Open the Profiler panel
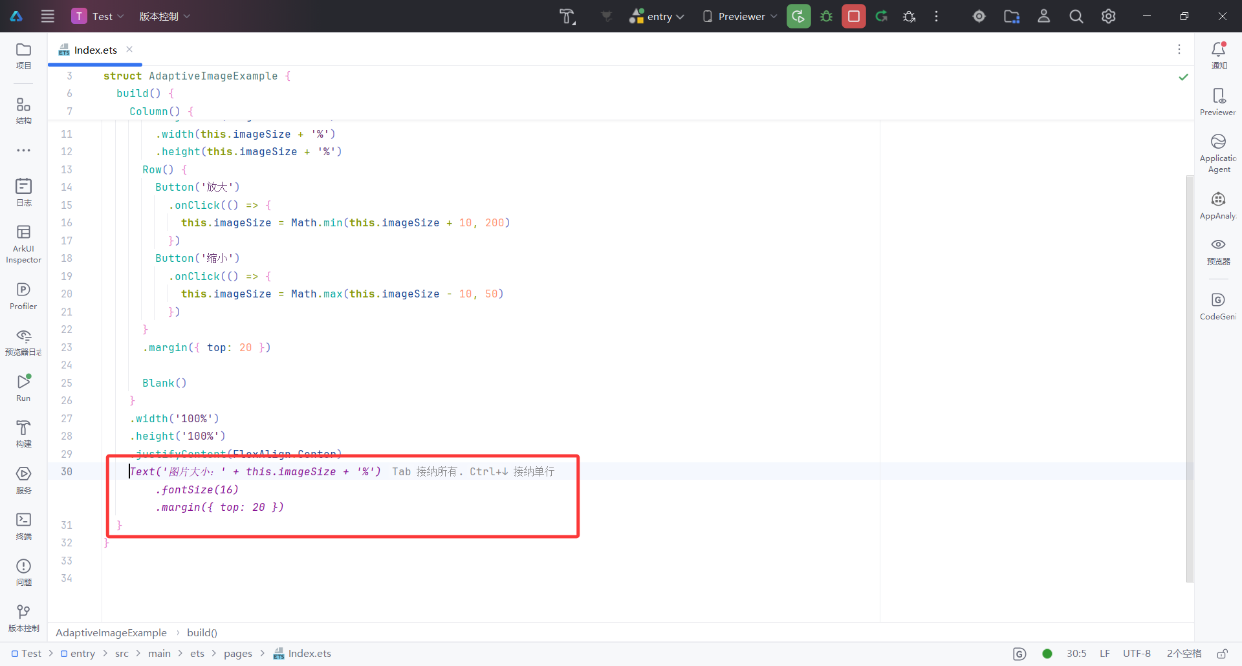Viewport: 1242px width, 666px height. tap(23, 296)
